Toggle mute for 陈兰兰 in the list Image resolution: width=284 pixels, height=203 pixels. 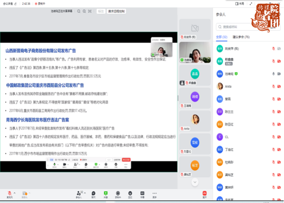(x=273, y=112)
